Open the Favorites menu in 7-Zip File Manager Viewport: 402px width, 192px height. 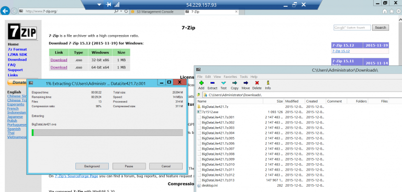[230, 77]
